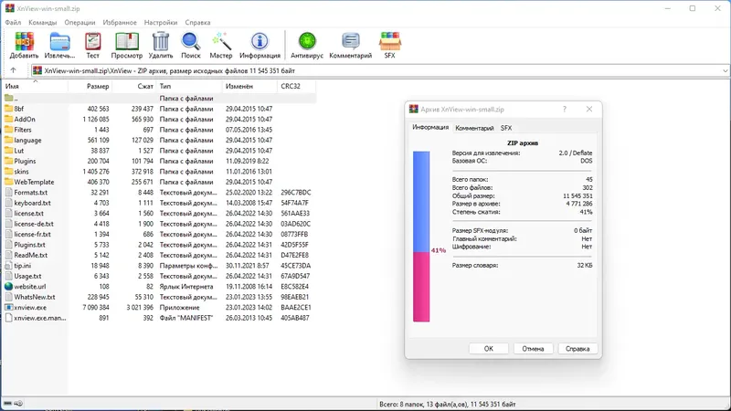Screen dimensions: 731x411
Task: Select the WebTemplate folder icon
Action: [x=9, y=182]
